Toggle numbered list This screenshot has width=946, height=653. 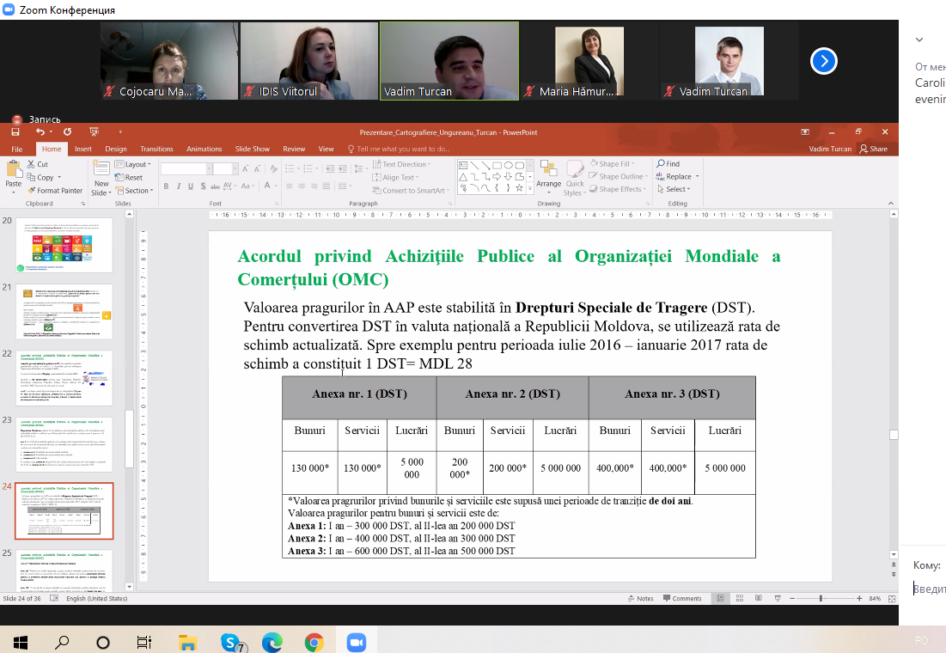pyautogui.click(x=310, y=169)
